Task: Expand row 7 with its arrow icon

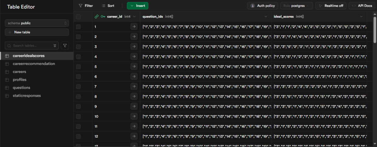Action: (134, 87)
